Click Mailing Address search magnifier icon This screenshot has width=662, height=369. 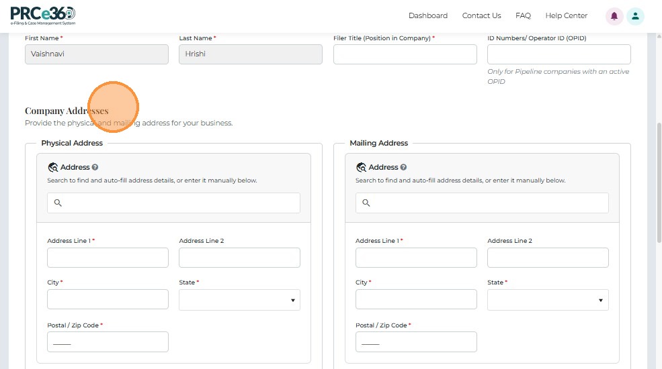pyautogui.click(x=366, y=203)
